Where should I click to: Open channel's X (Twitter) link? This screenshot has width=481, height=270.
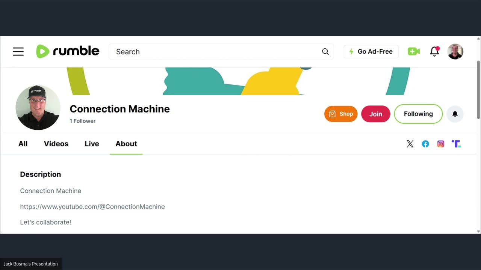tap(410, 144)
